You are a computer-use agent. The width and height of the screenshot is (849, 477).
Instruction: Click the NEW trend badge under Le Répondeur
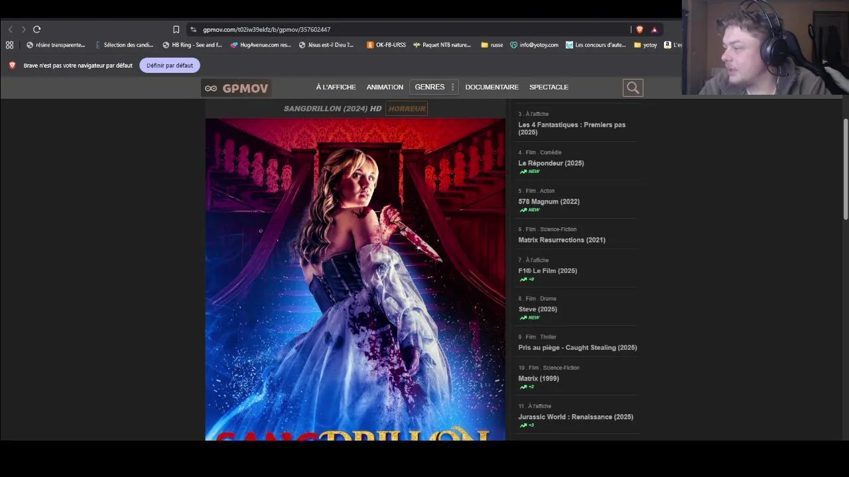click(529, 172)
